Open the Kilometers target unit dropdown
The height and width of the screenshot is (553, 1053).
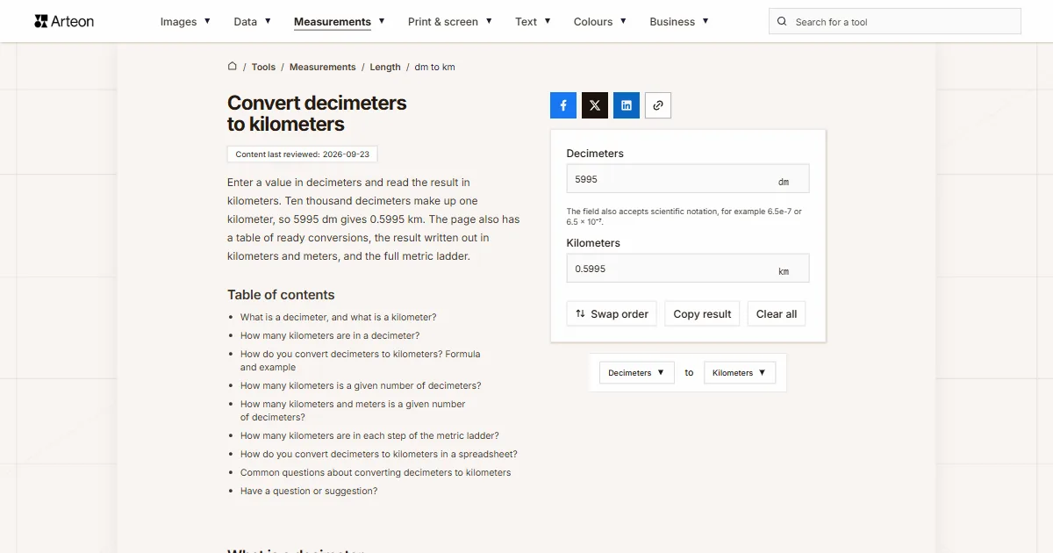click(x=740, y=373)
